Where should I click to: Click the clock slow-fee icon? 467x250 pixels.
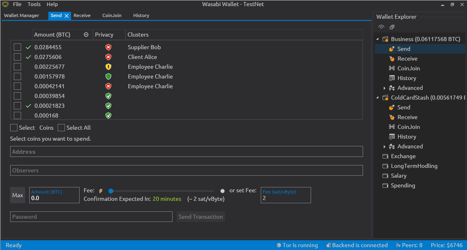point(222,191)
